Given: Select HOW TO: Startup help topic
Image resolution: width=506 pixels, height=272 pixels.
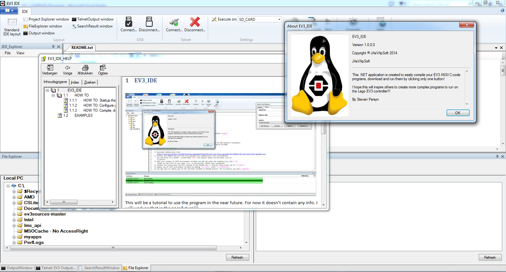Looking at the screenshot, I should point(99,100).
